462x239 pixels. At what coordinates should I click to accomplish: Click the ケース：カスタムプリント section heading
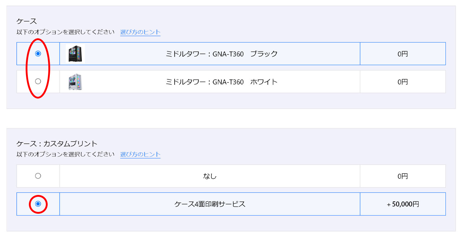pyautogui.click(x=57, y=143)
